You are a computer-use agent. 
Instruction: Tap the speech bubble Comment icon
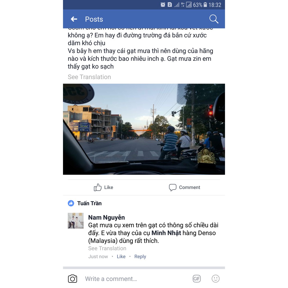click(x=172, y=188)
